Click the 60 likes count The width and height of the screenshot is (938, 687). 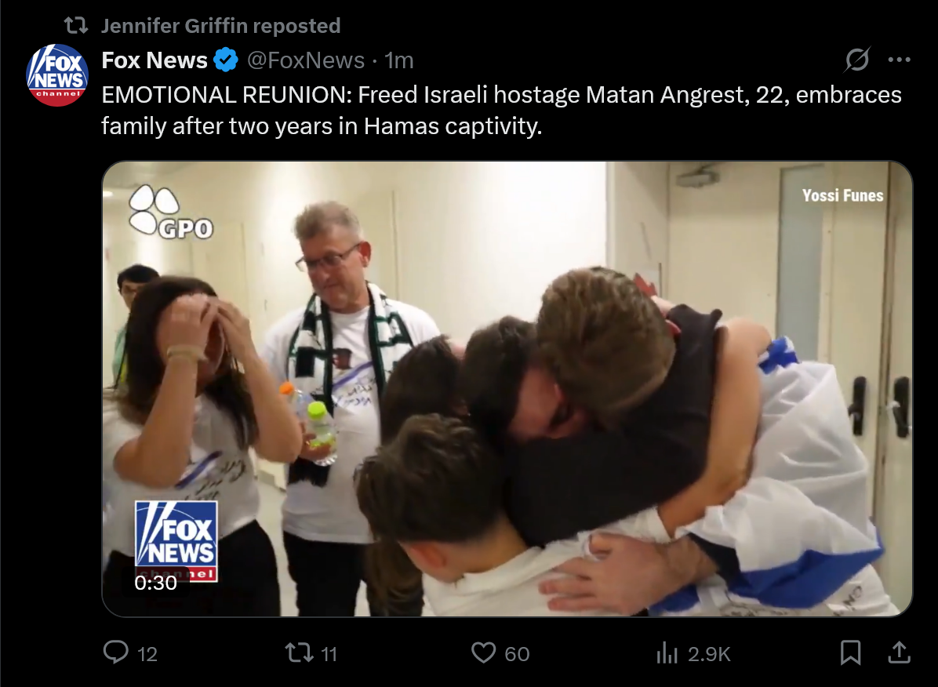tap(517, 653)
